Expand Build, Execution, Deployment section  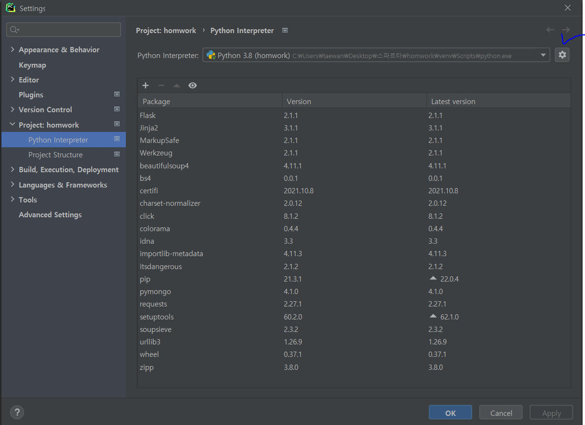[12, 169]
